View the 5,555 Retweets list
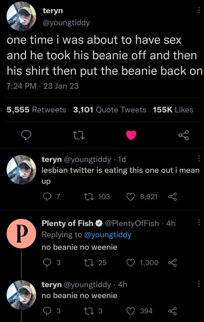 click(x=37, y=109)
